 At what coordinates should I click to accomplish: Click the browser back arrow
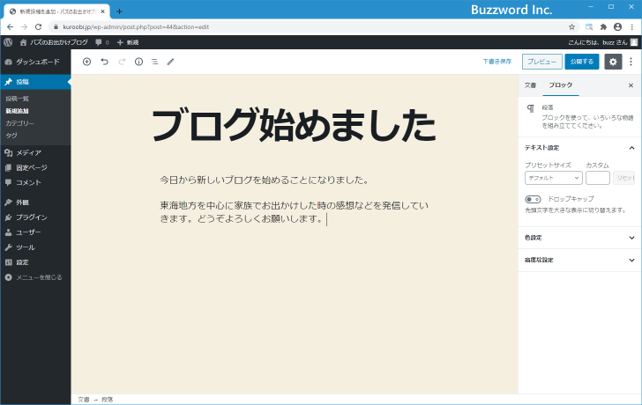coord(11,27)
